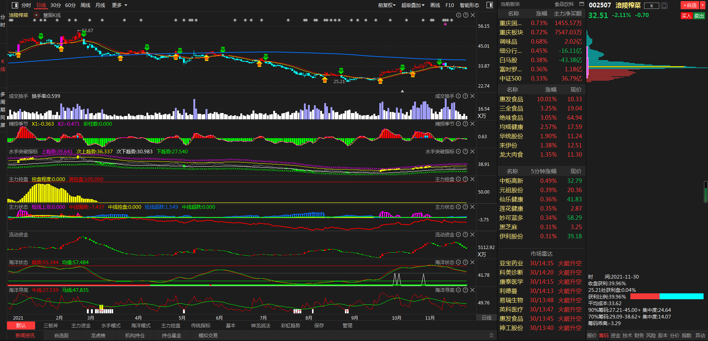Select the 海洋模式 indicator template
708x341 pixels.
(x=141, y=325)
